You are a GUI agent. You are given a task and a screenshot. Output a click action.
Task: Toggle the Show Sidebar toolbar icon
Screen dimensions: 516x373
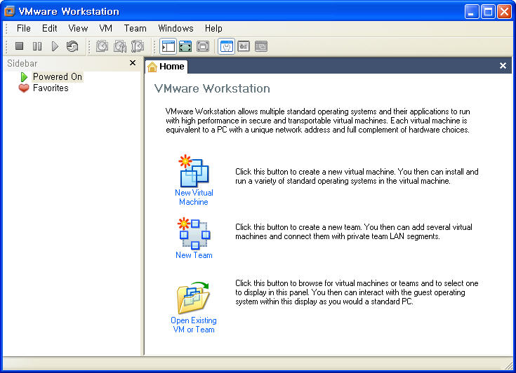coord(168,46)
